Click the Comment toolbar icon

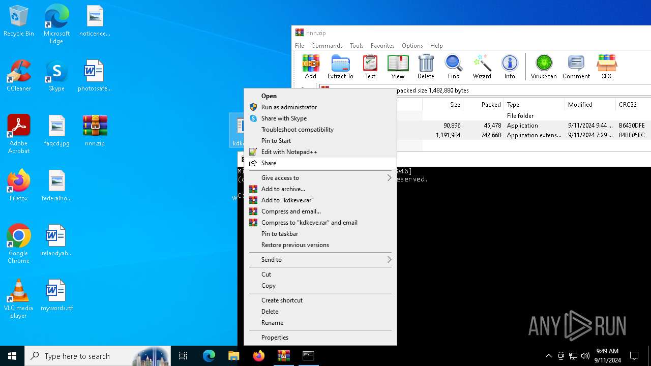576,67
